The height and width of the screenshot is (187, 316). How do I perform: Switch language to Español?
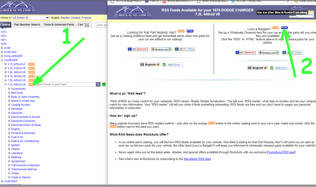coord(65,18)
